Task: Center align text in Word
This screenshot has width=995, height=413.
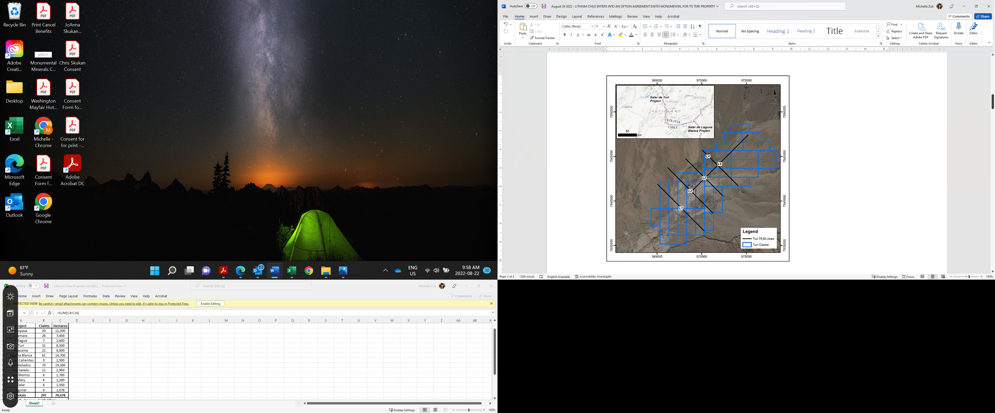Action: [652, 35]
